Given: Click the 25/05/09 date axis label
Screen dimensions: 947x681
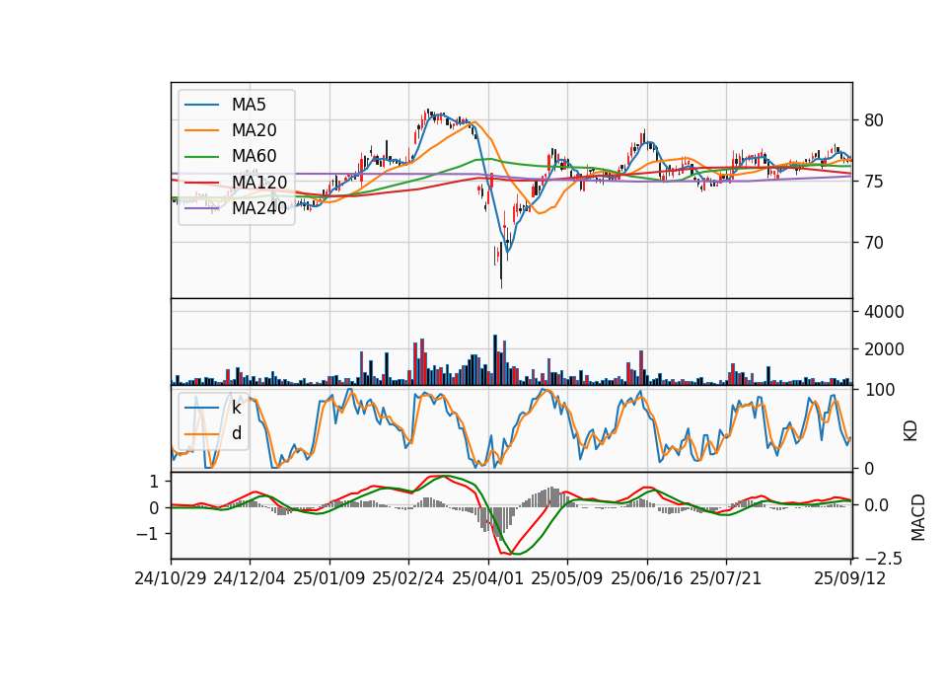Looking at the screenshot, I should (567, 578).
